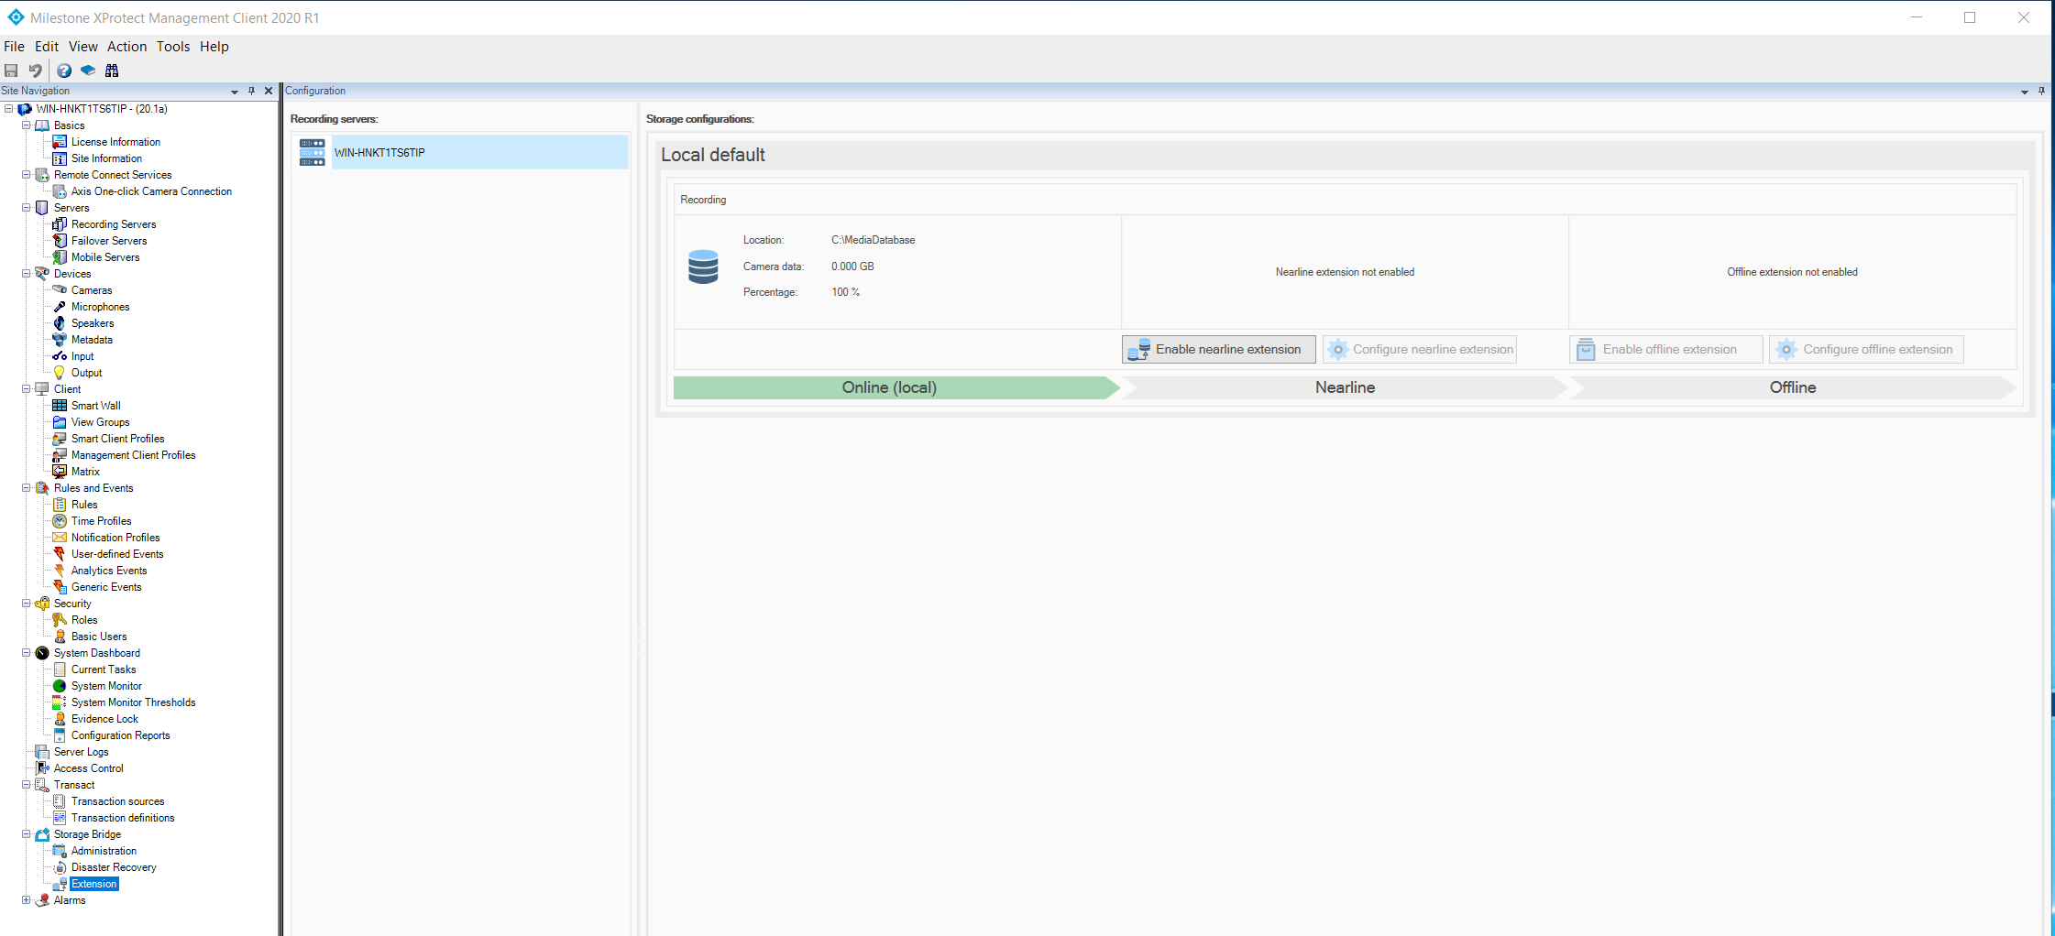2055x936 pixels.
Task: Open the Help menu
Action: point(214,47)
